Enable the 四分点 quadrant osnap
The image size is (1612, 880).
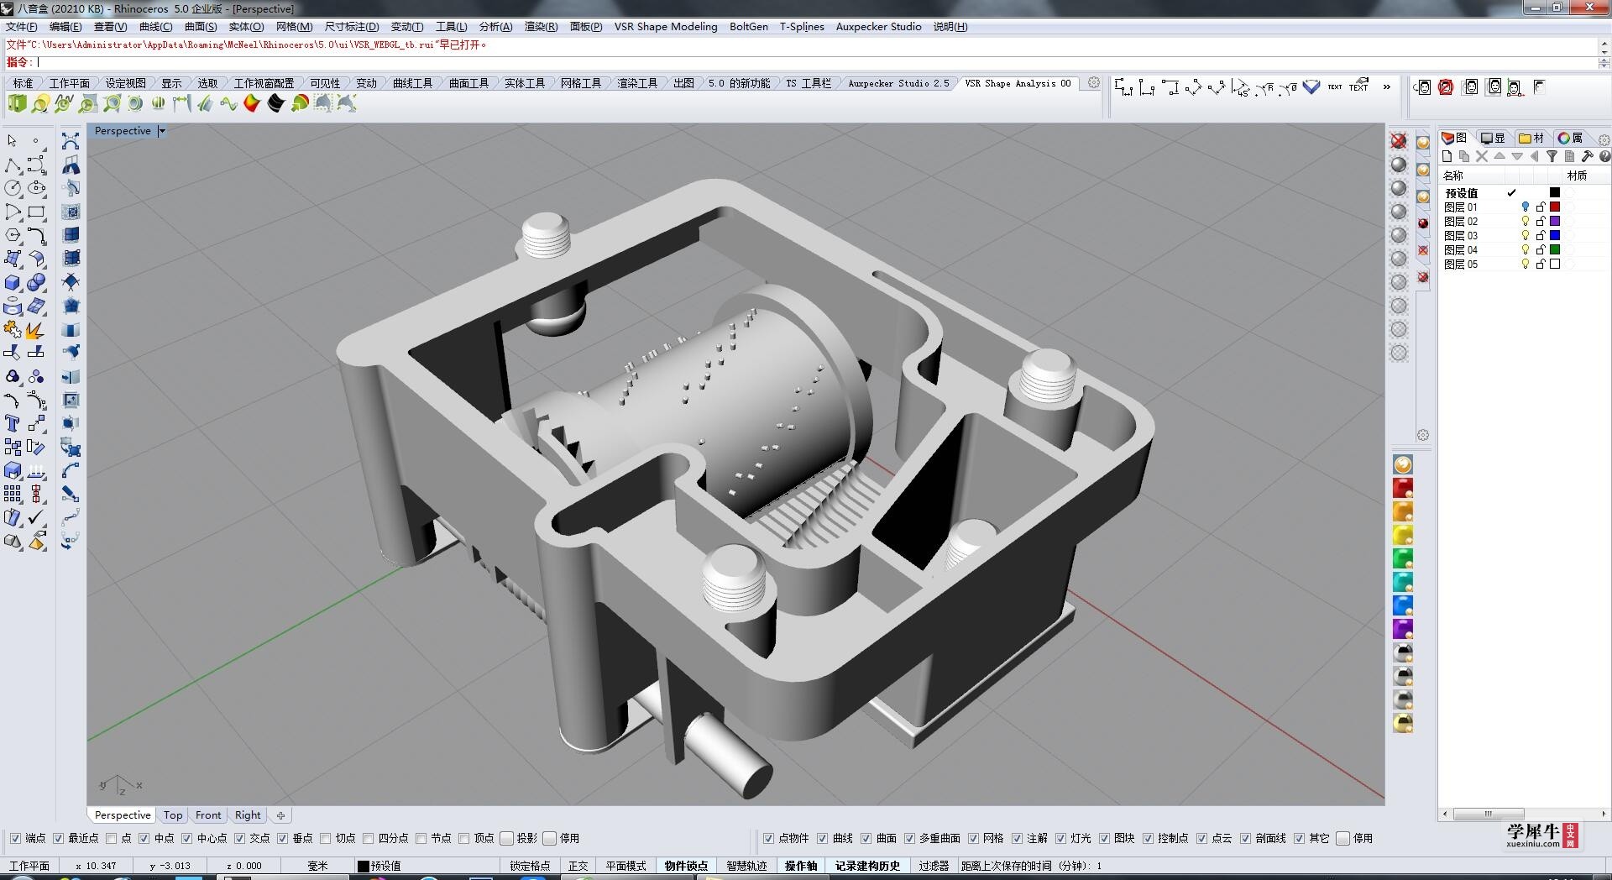(368, 838)
